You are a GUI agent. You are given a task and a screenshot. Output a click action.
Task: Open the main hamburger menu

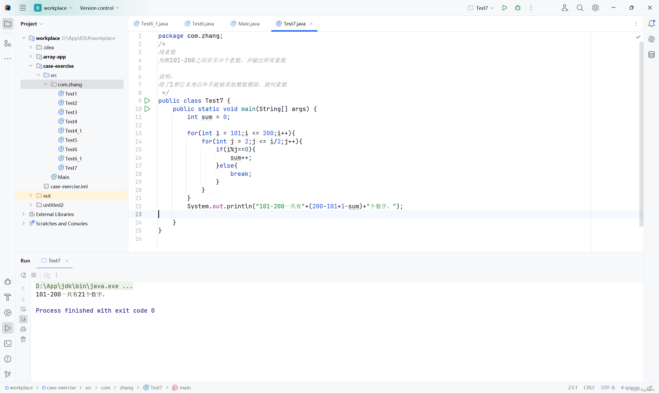[23, 8]
